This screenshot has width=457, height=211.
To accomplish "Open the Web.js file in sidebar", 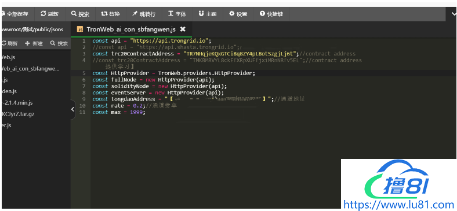I will (8, 57).
